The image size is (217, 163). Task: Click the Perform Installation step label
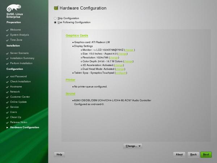[21, 63]
